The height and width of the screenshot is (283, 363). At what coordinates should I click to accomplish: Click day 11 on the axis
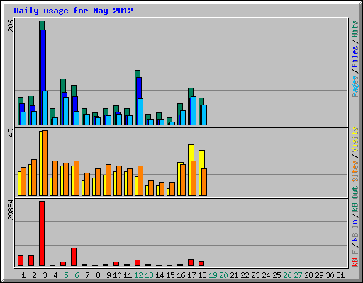[x=128, y=275]
